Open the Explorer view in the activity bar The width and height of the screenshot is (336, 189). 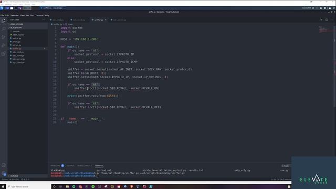(x=4, y=20)
